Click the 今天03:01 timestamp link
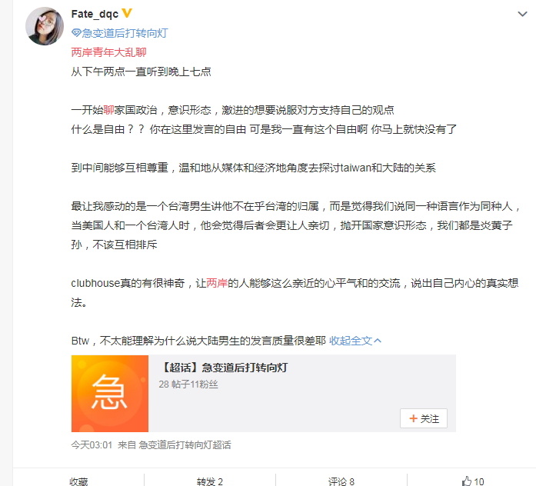This screenshot has height=486, width=536. pyautogui.click(x=92, y=445)
